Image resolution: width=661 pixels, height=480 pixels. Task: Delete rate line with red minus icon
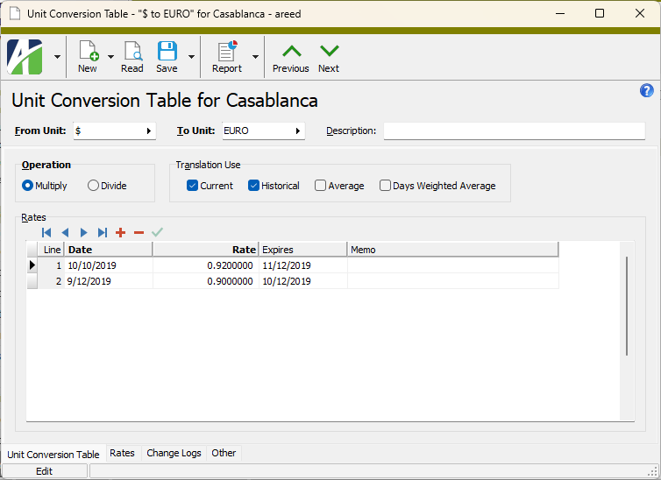tap(139, 232)
